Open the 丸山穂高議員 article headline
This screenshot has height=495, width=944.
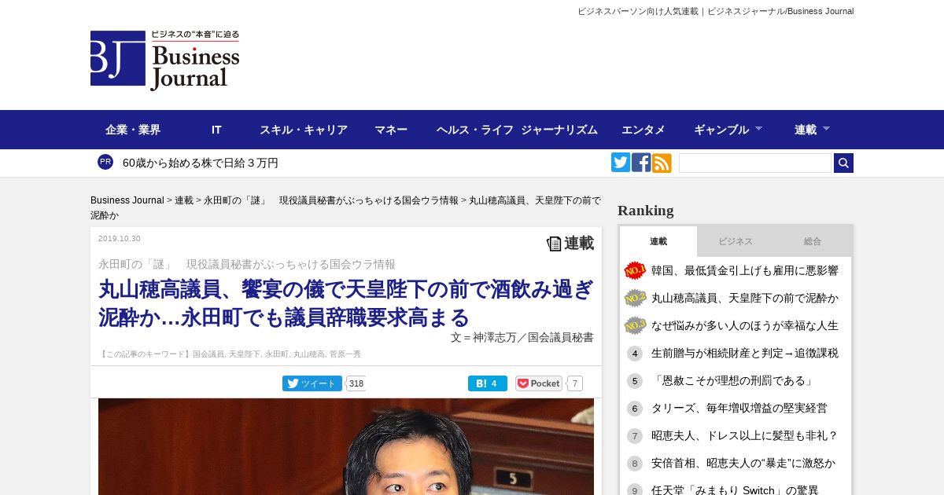tap(346, 303)
